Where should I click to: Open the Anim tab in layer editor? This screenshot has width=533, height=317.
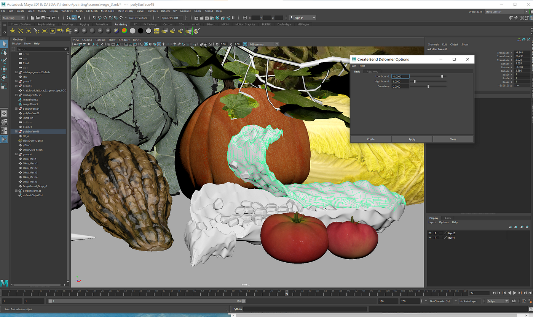(448, 218)
